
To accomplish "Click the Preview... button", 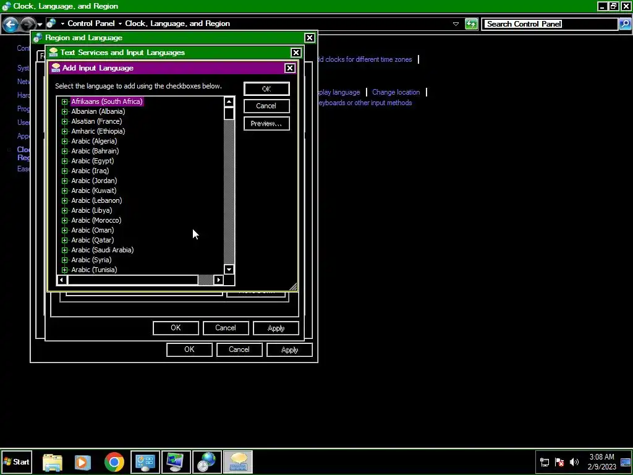I will tap(266, 124).
